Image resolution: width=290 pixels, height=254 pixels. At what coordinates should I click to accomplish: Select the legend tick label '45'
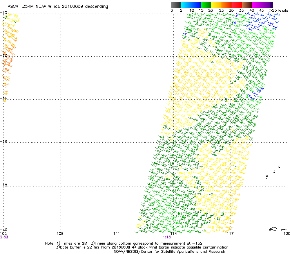261,11
